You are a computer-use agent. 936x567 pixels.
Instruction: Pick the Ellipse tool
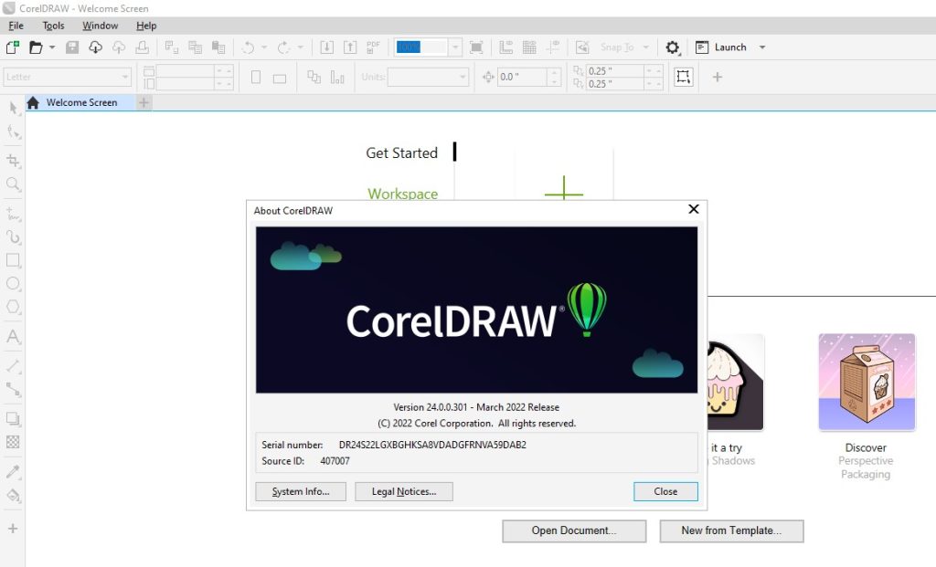click(13, 284)
